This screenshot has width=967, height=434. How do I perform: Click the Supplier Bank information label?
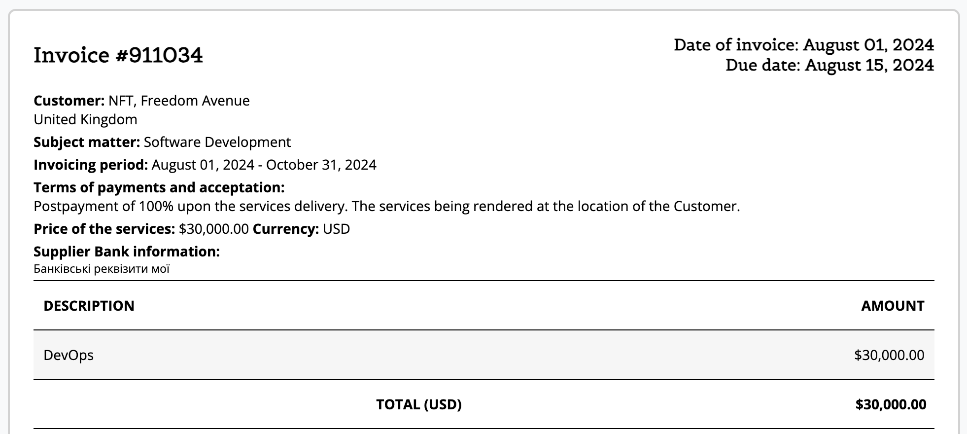point(127,252)
